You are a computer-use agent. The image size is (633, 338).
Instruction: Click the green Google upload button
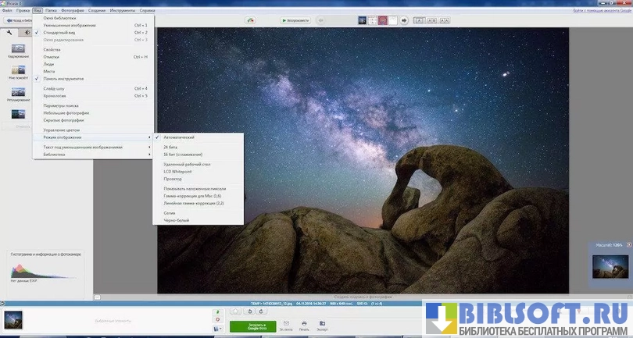252,325
